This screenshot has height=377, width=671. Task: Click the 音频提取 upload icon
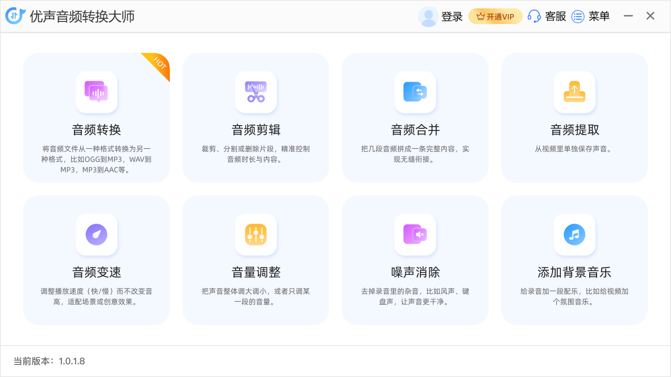[x=575, y=92]
